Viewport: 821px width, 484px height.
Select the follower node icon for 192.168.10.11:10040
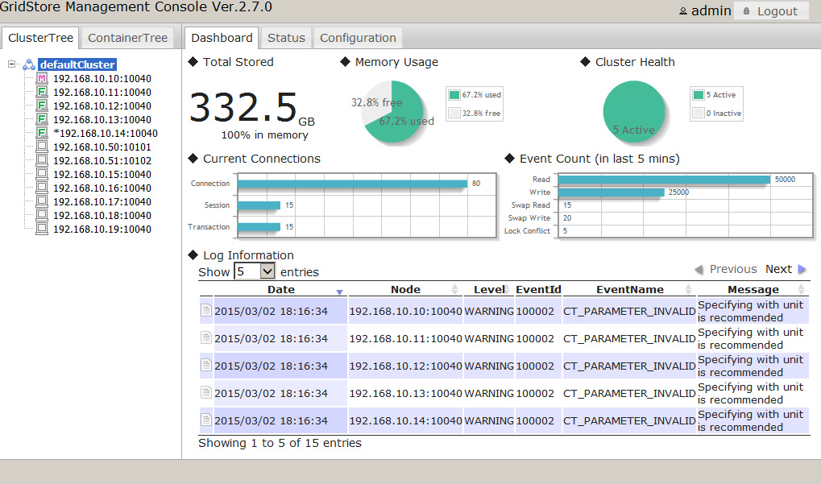[41, 92]
